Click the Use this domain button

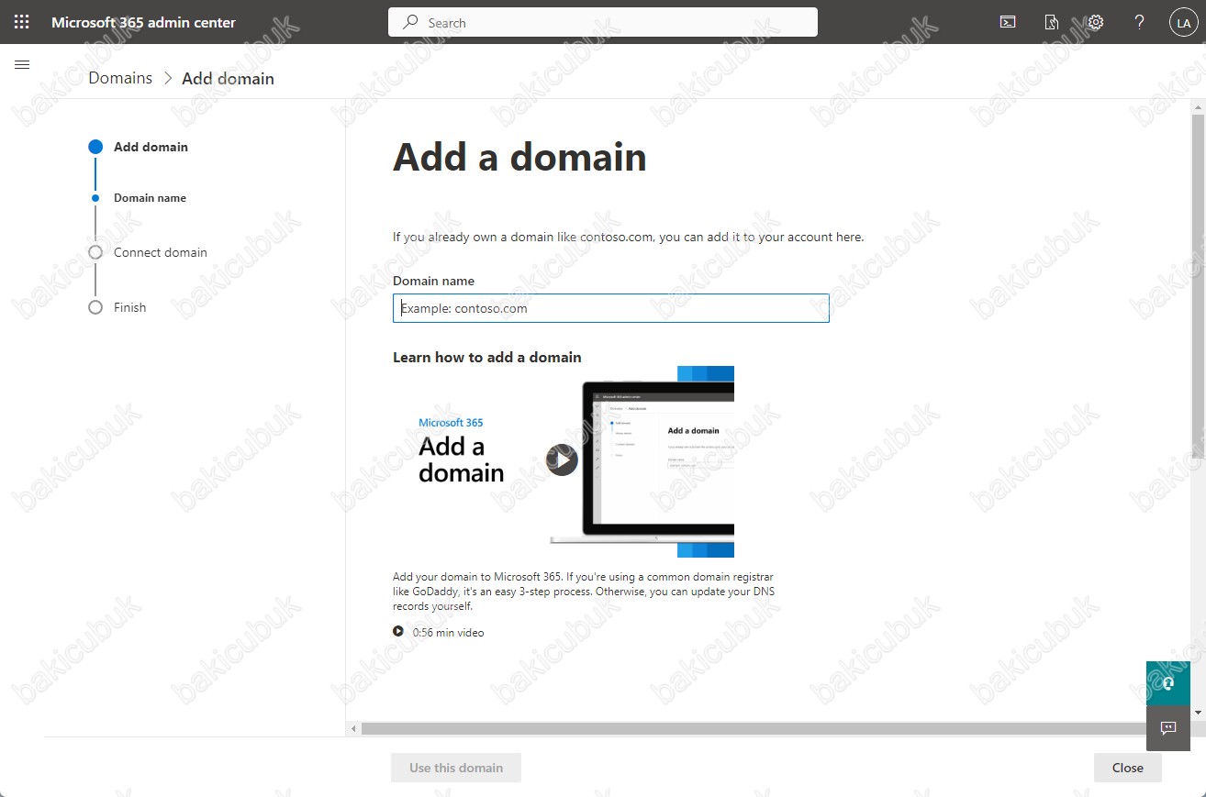pyautogui.click(x=456, y=768)
